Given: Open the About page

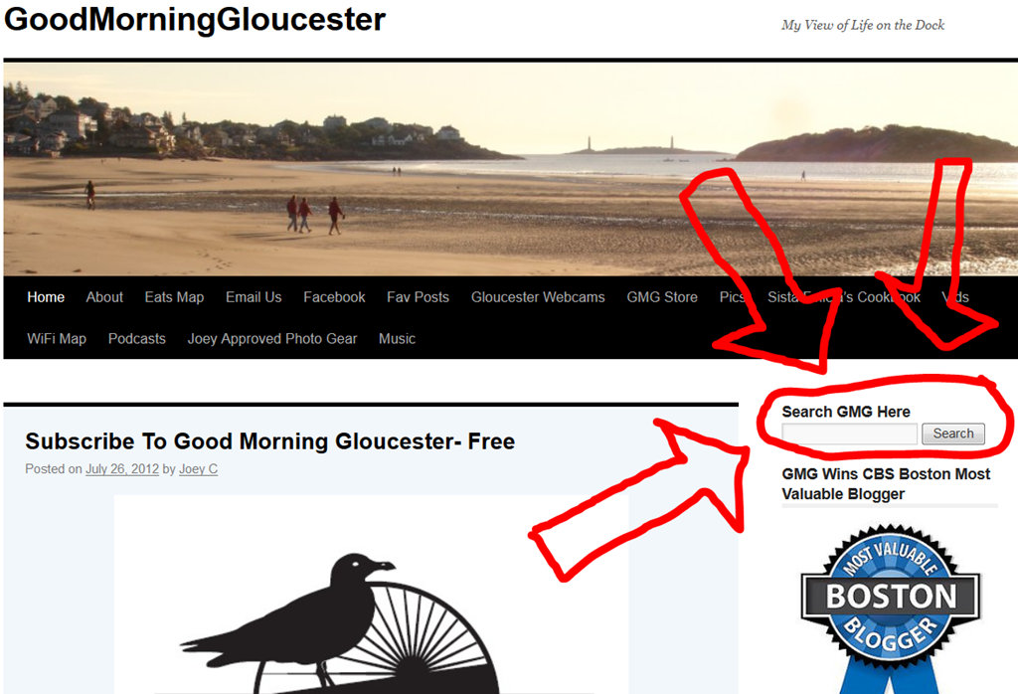Looking at the screenshot, I should point(104,297).
